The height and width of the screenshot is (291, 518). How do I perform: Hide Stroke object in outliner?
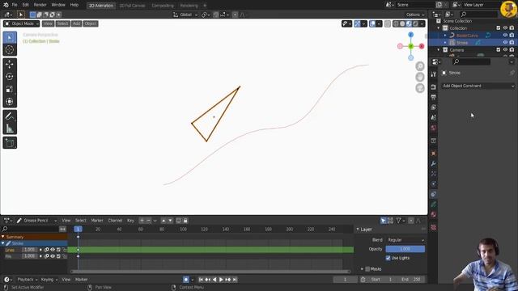pyautogui.click(x=505, y=43)
